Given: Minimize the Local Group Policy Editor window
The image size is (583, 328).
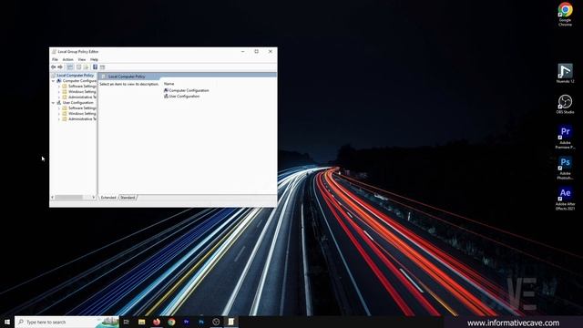Looking at the screenshot, I should tap(243, 51).
